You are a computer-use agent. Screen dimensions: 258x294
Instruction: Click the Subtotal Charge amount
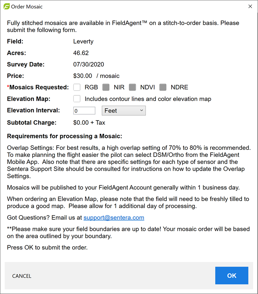pyautogui.click(x=89, y=123)
